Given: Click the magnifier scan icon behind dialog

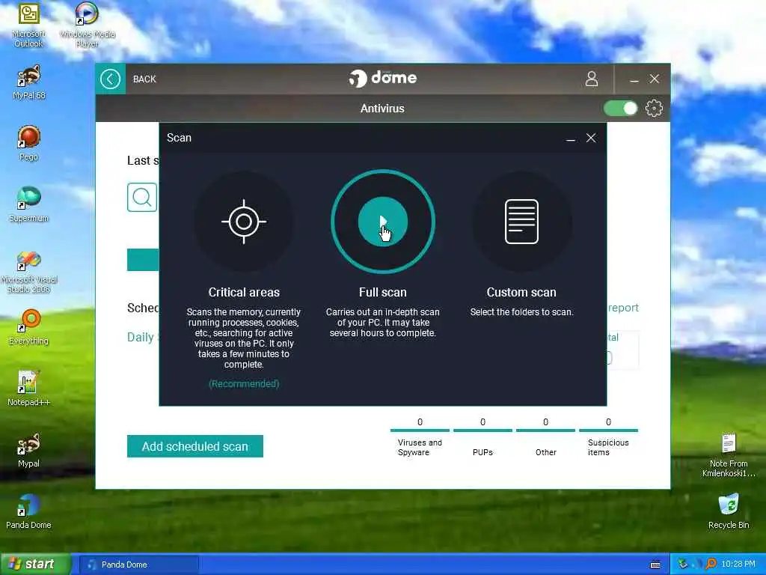Looking at the screenshot, I should pyautogui.click(x=142, y=197).
